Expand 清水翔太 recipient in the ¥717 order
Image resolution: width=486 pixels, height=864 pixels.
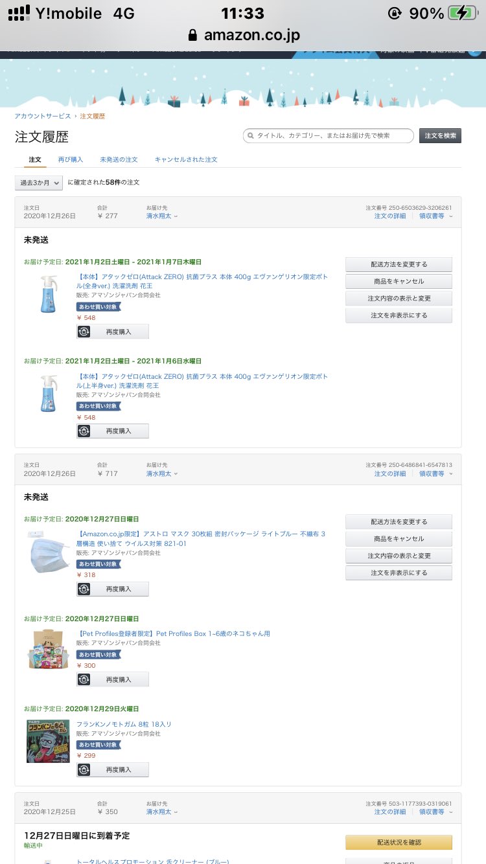(x=161, y=473)
